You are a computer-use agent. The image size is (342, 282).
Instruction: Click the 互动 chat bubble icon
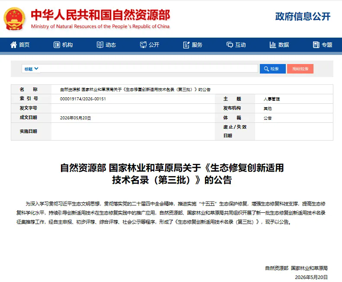pos(230,45)
